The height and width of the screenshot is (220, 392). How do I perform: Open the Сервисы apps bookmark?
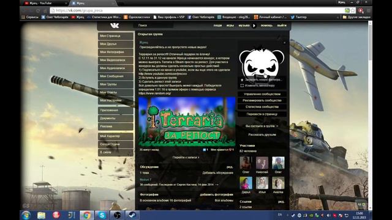(x=30, y=17)
